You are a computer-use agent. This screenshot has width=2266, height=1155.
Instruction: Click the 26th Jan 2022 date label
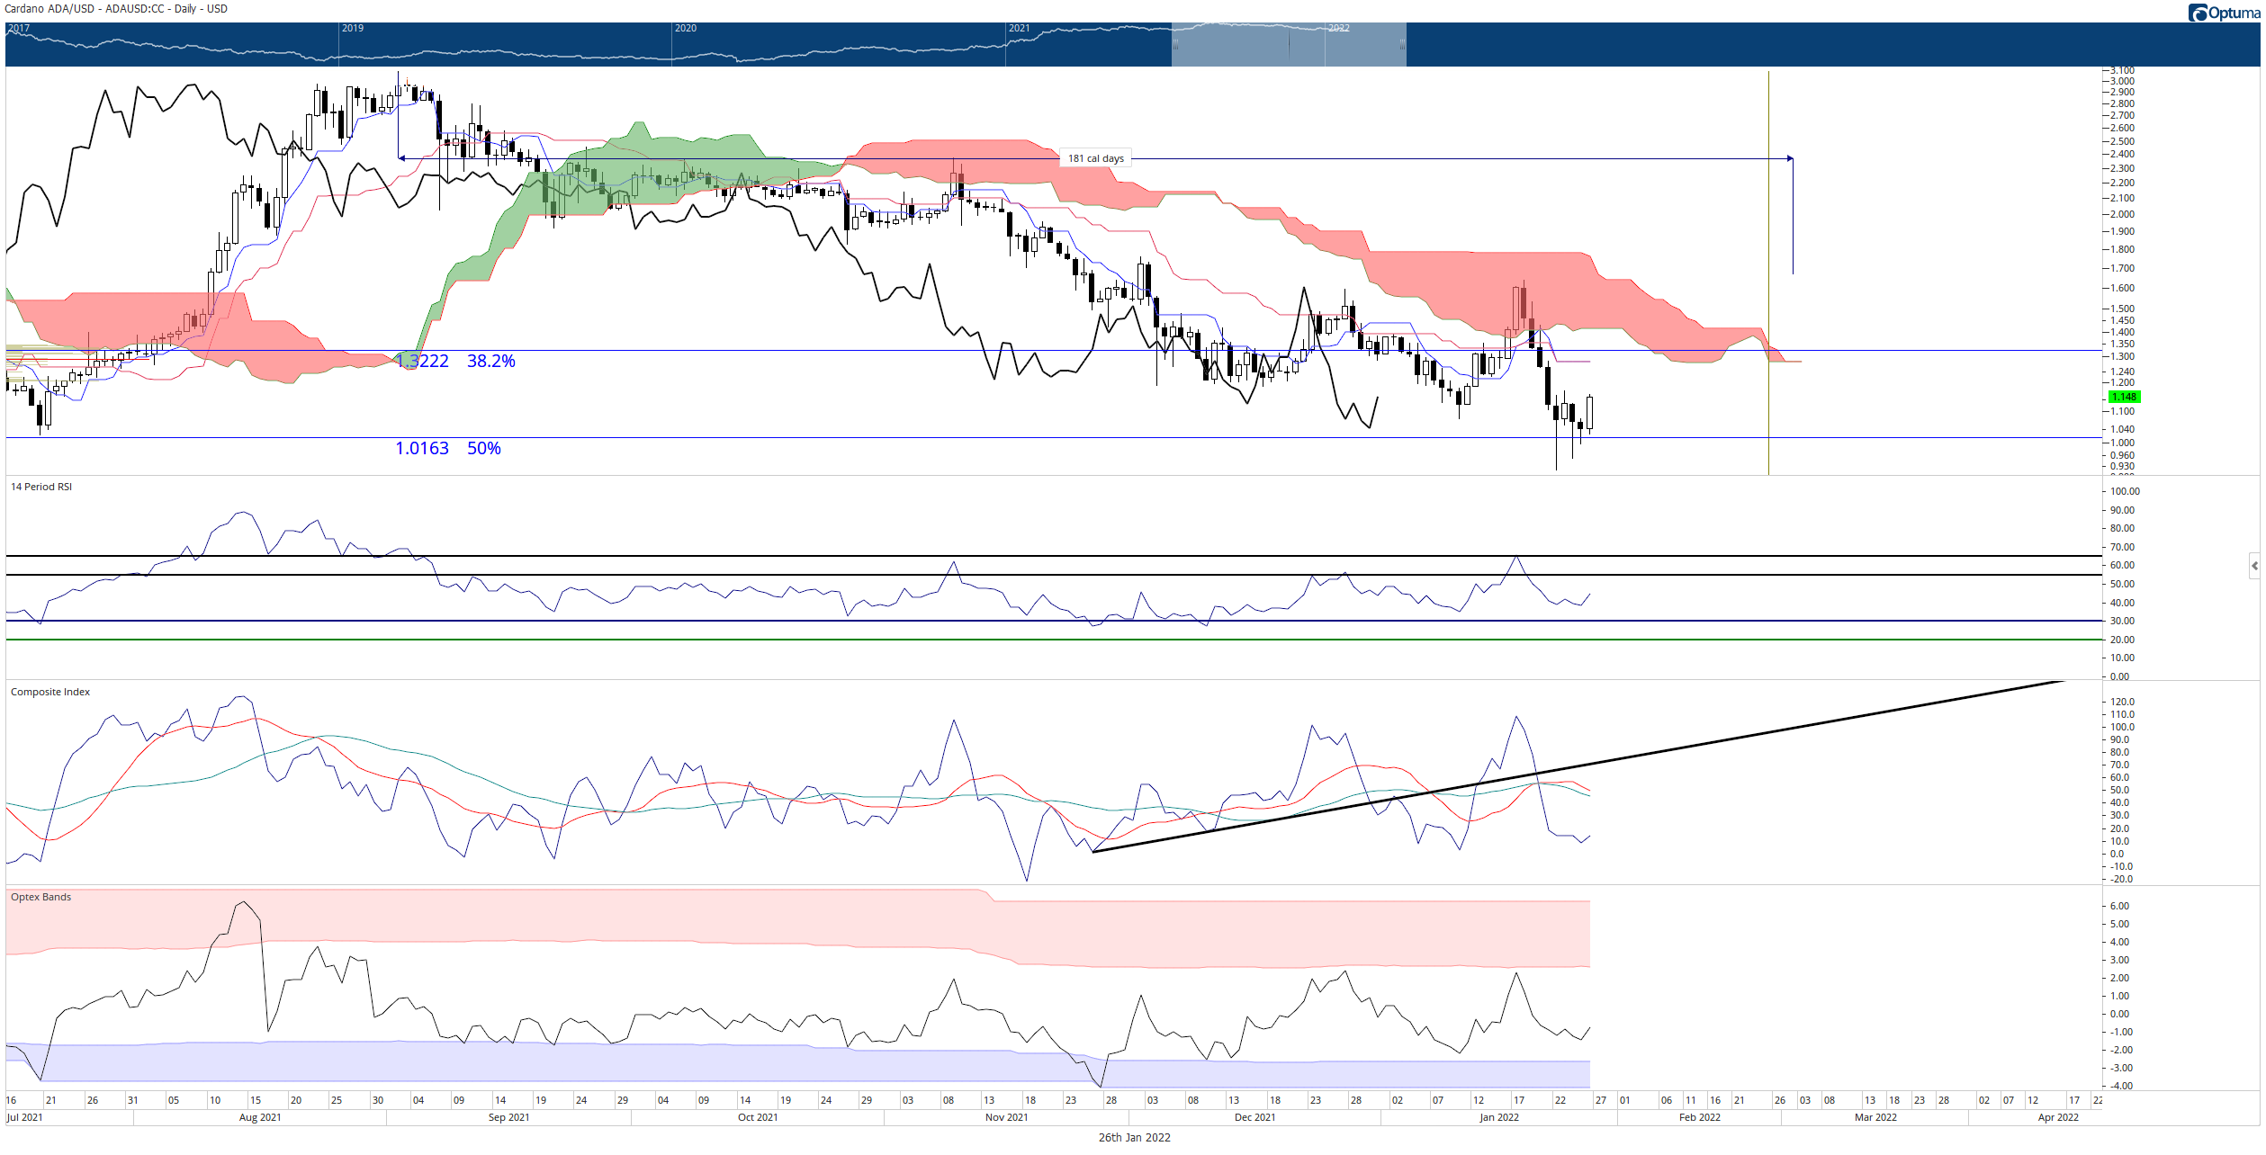tap(1134, 1137)
